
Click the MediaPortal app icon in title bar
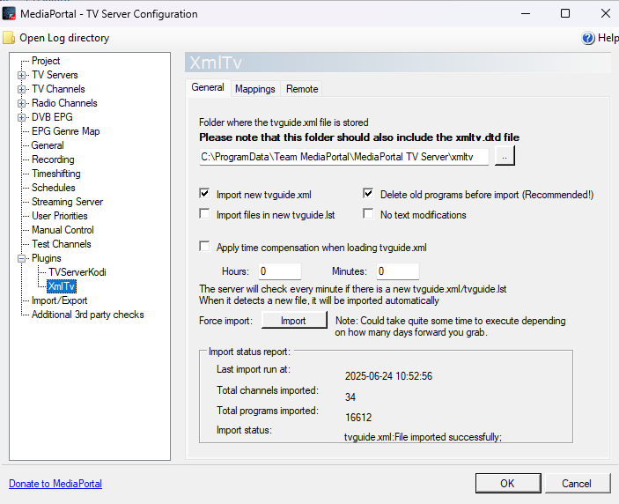(10, 13)
